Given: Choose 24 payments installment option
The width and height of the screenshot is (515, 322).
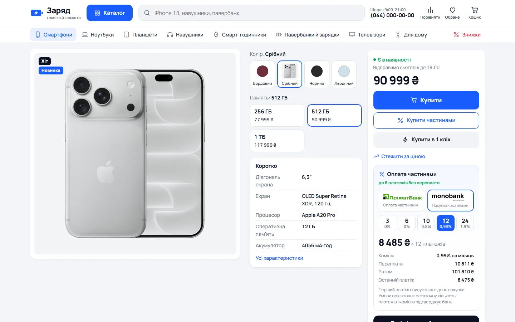Looking at the screenshot, I should 465,223.
